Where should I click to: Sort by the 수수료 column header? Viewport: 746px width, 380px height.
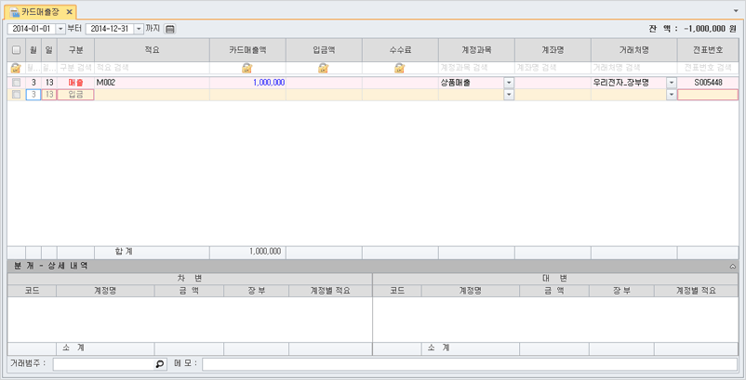(x=400, y=50)
